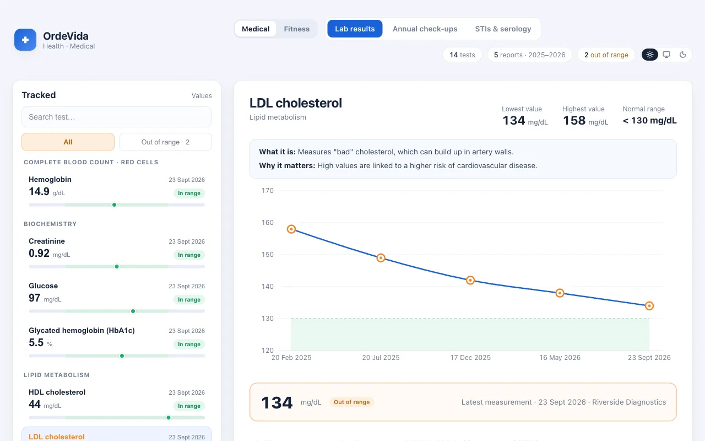Click the Lowest value 134 mg/dL stat
Viewport: 705px width, 441px height.
point(525,116)
